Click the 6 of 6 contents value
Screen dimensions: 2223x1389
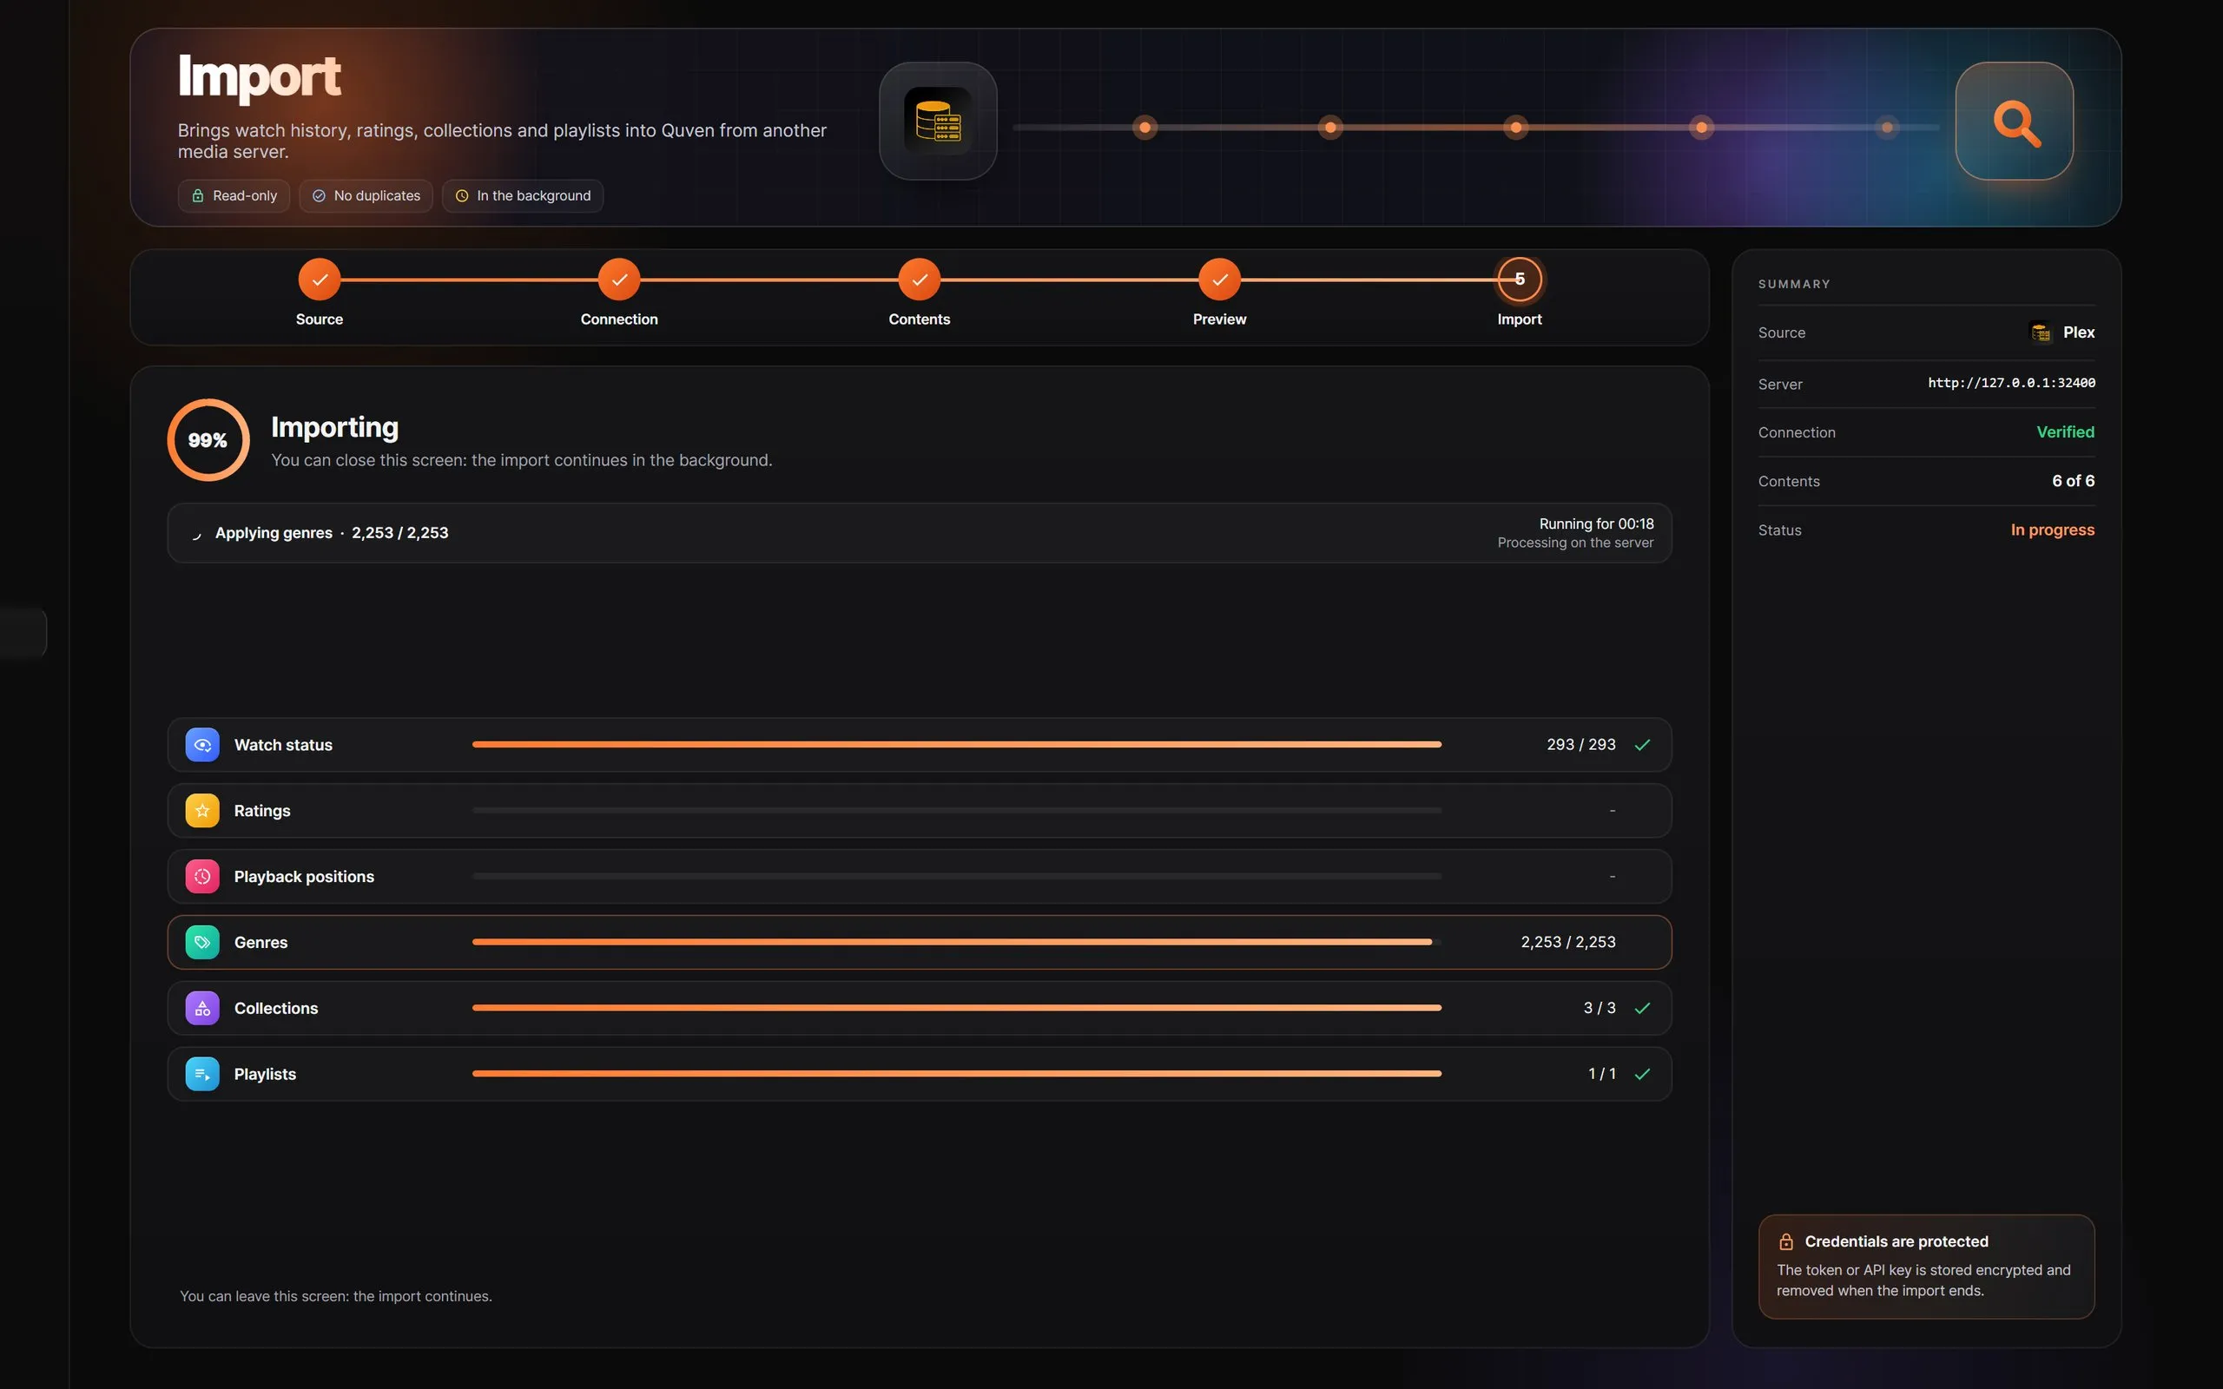(2074, 481)
